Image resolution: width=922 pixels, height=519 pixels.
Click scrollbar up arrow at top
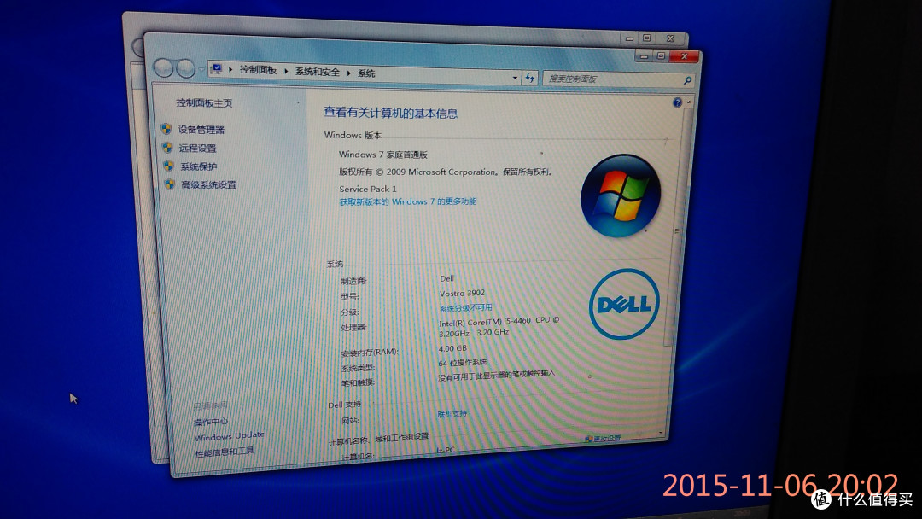point(689,102)
